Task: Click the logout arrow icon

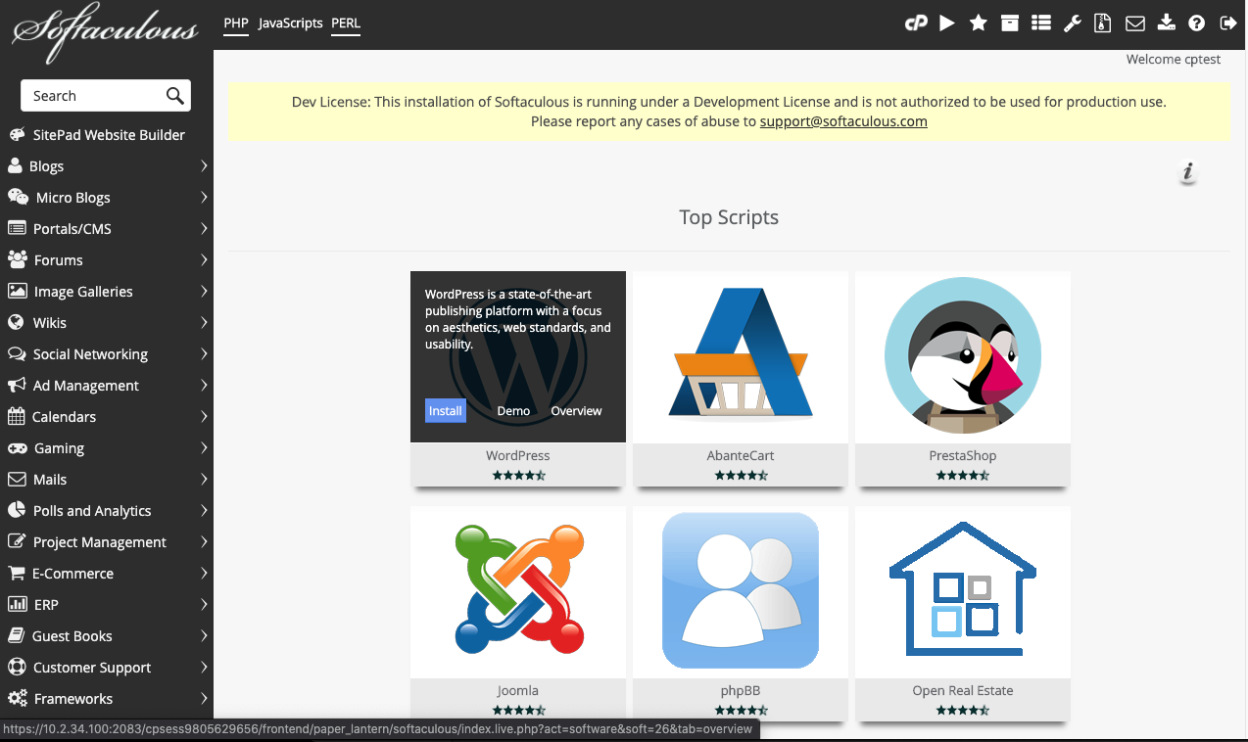Action: (1227, 23)
